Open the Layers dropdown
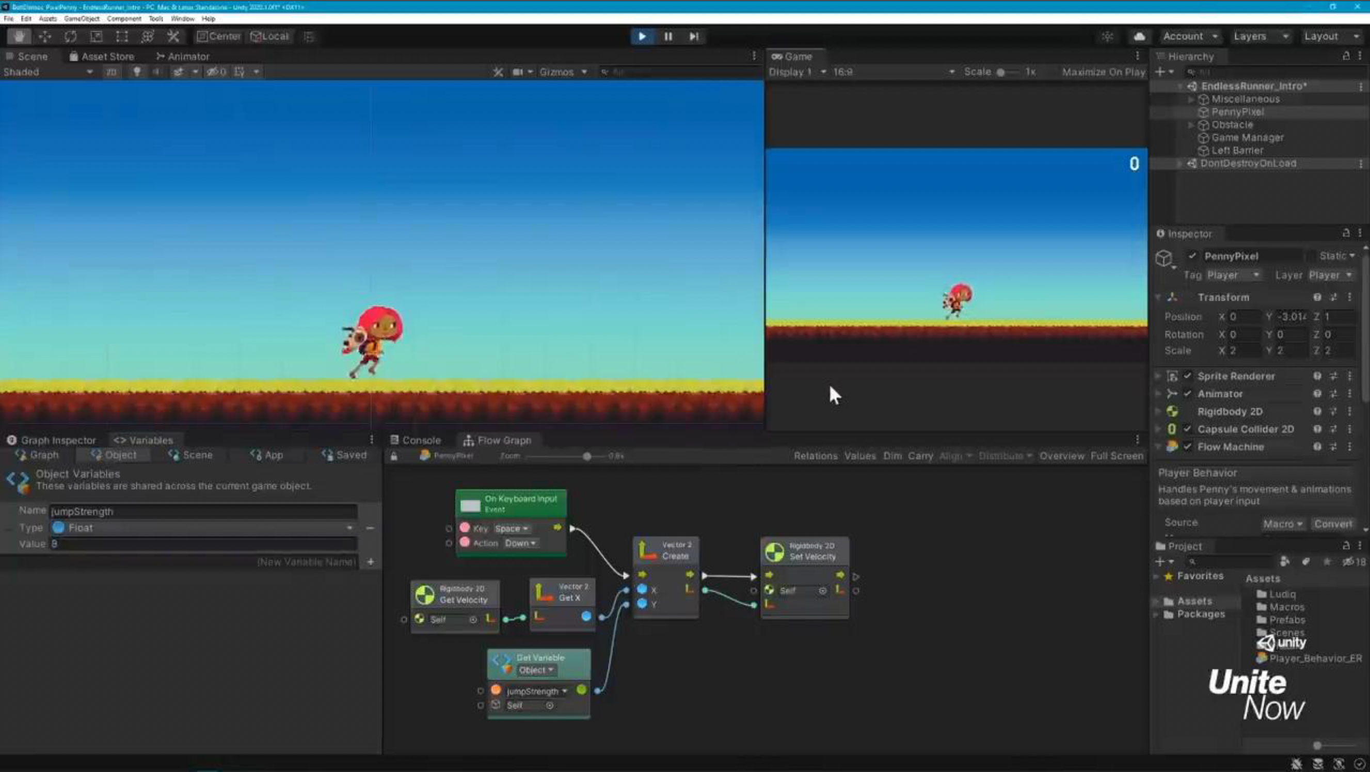 pyautogui.click(x=1261, y=36)
